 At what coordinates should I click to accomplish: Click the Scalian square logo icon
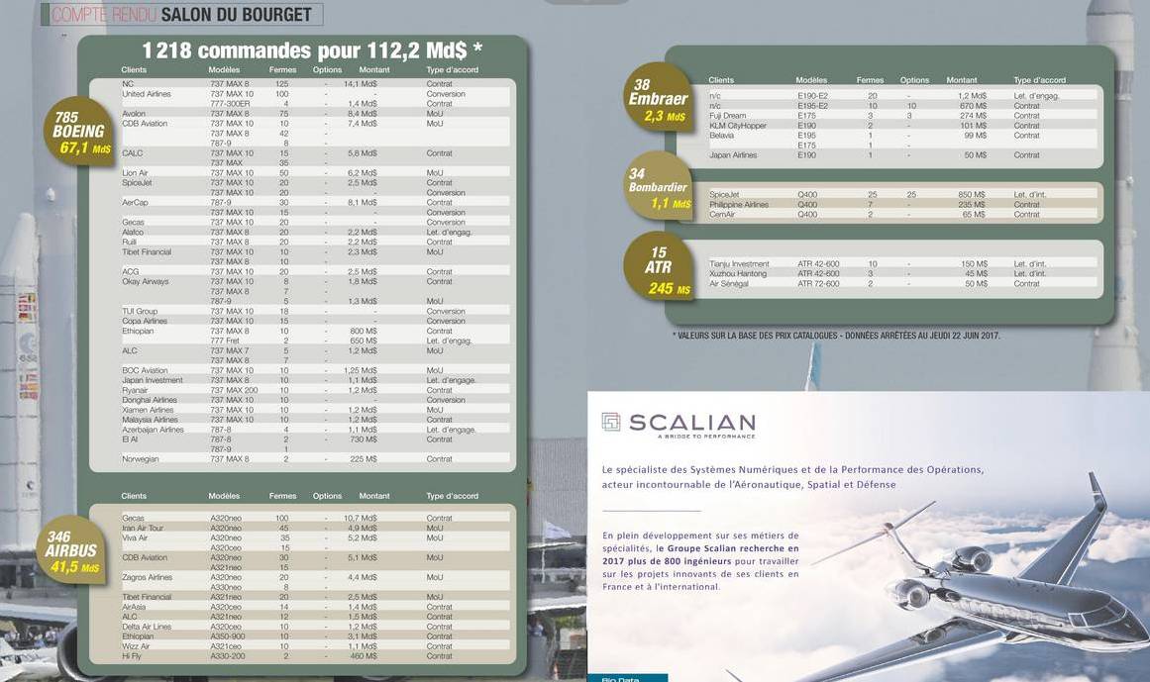[610, 422]
